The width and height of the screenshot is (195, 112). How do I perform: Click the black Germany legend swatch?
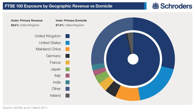(67, 56)
